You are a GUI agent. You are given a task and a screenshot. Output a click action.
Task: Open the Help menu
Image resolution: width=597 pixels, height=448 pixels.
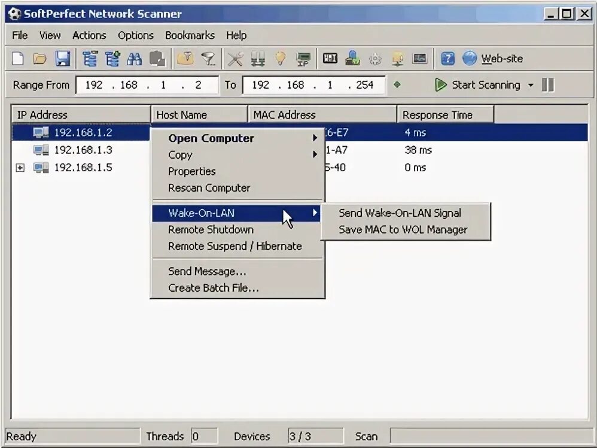point(236,35)
